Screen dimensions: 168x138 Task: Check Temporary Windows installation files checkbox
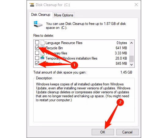coord(37,58)
